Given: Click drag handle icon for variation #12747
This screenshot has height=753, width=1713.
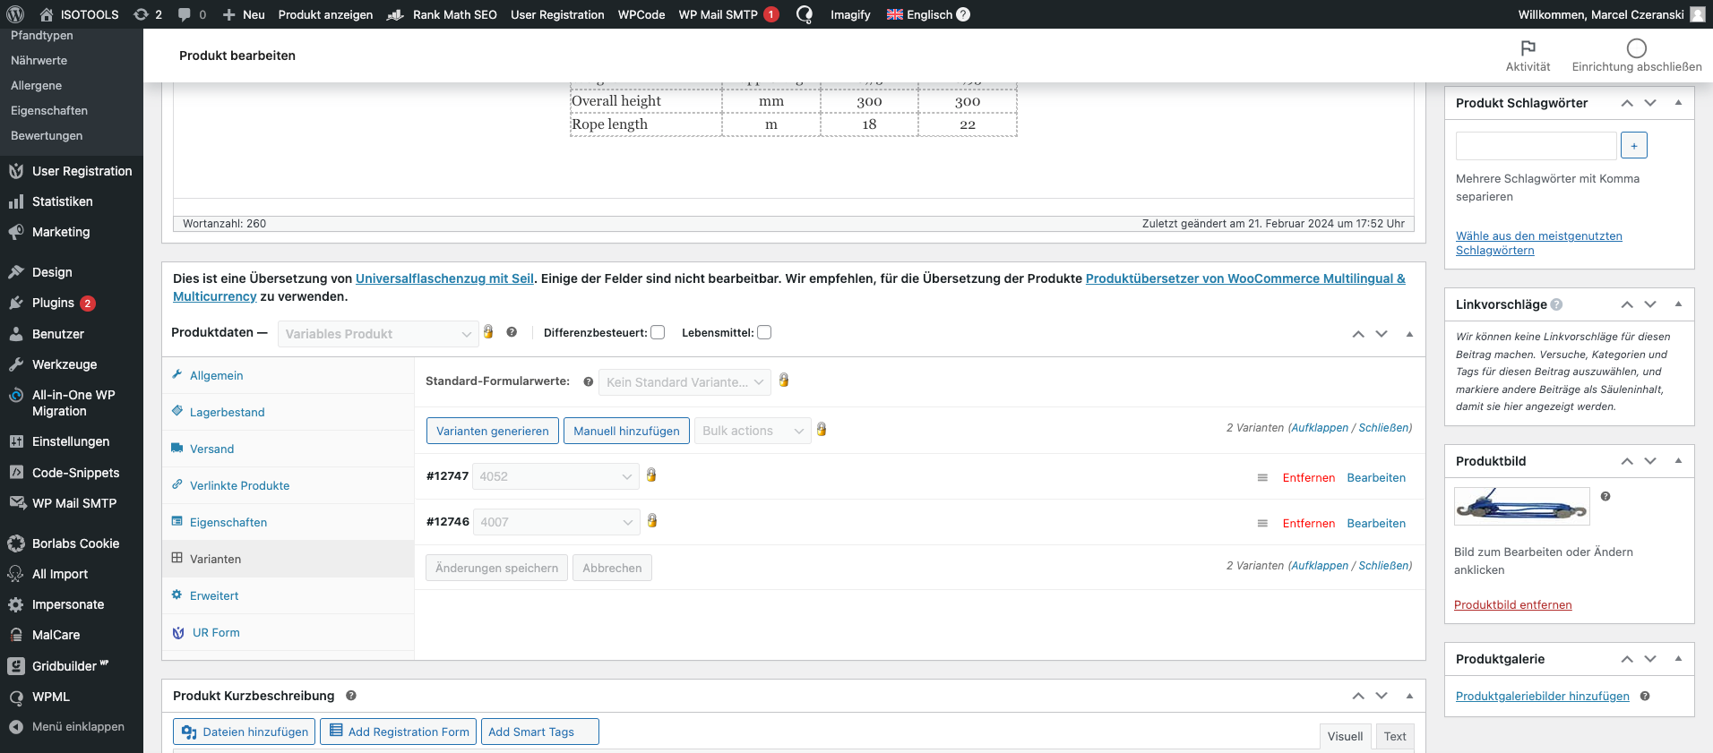Looking at the screenshot, I should click(1262, 478).
